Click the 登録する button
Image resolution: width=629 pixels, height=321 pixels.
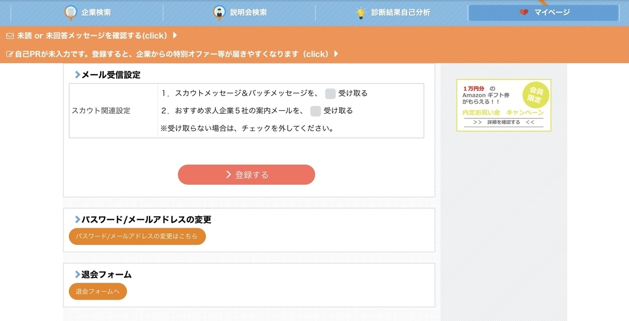[246, 174]
